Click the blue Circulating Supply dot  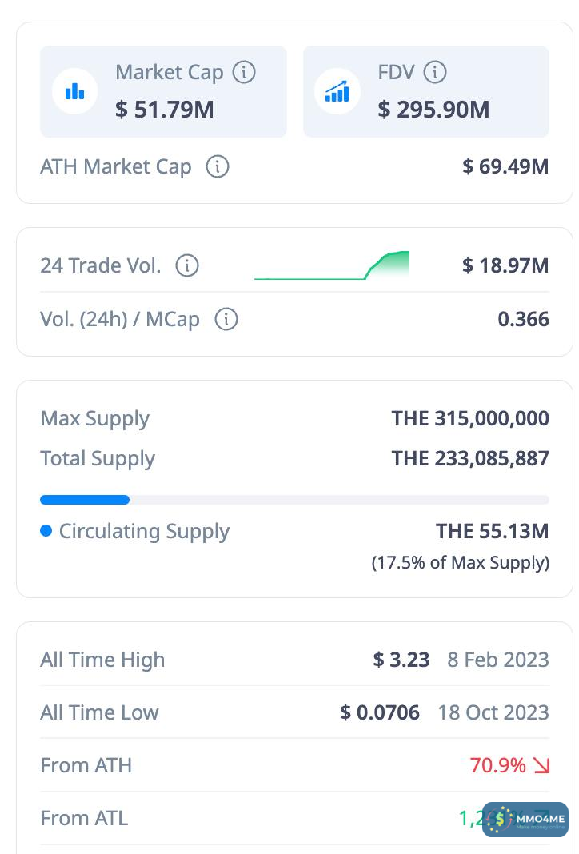point(46,531)
